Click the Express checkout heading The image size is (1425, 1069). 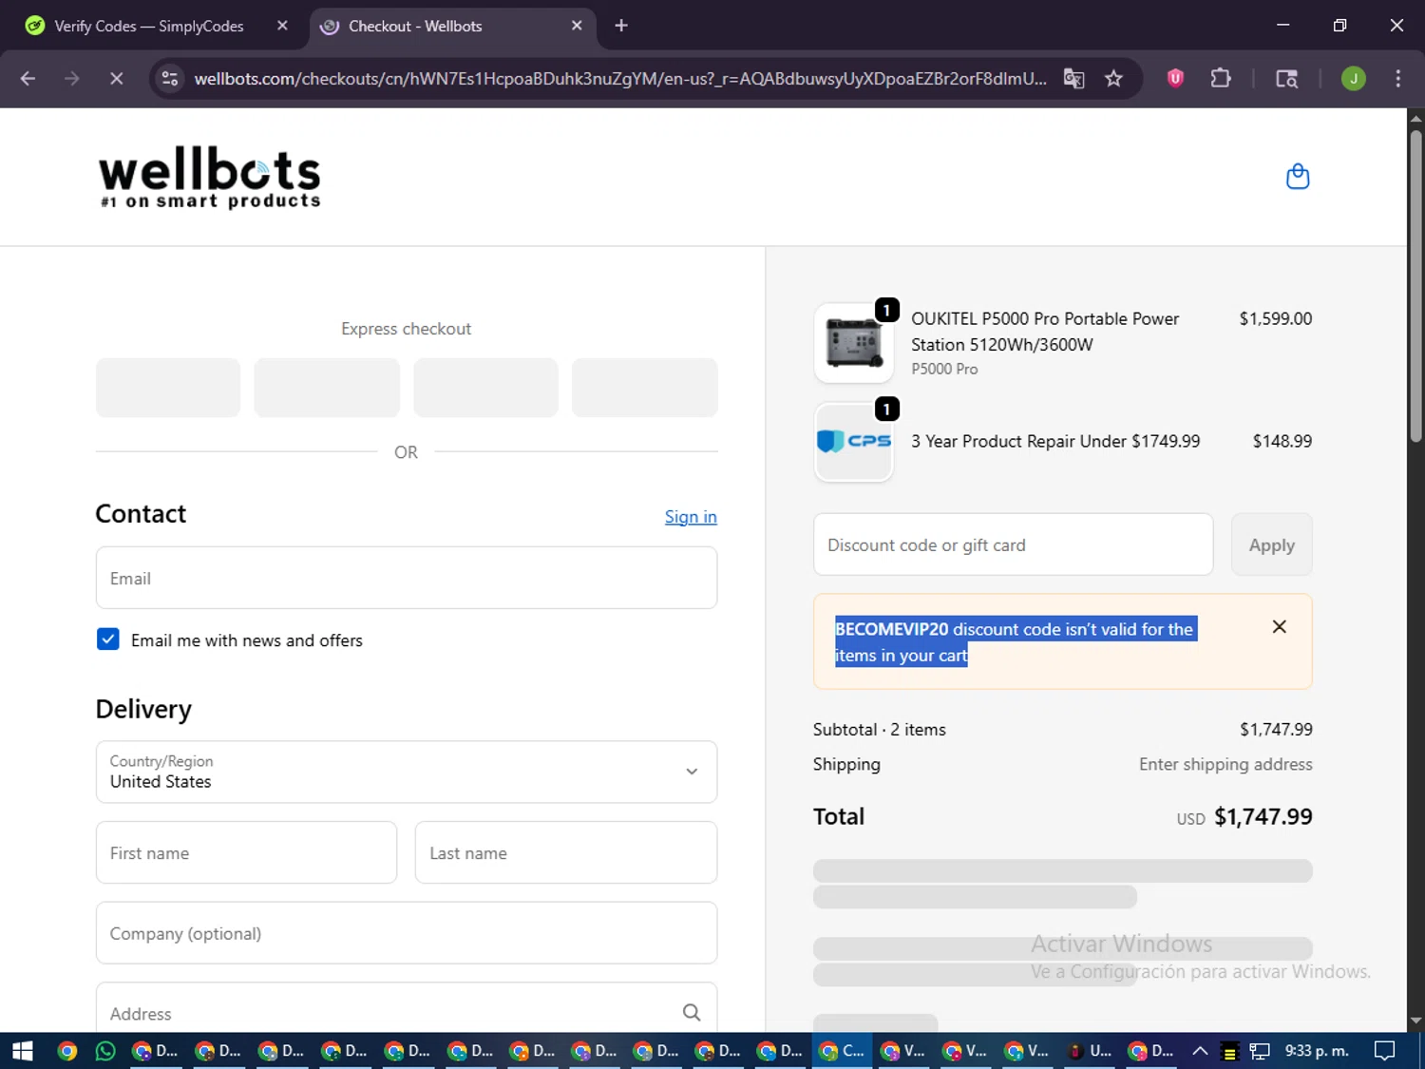406,329
